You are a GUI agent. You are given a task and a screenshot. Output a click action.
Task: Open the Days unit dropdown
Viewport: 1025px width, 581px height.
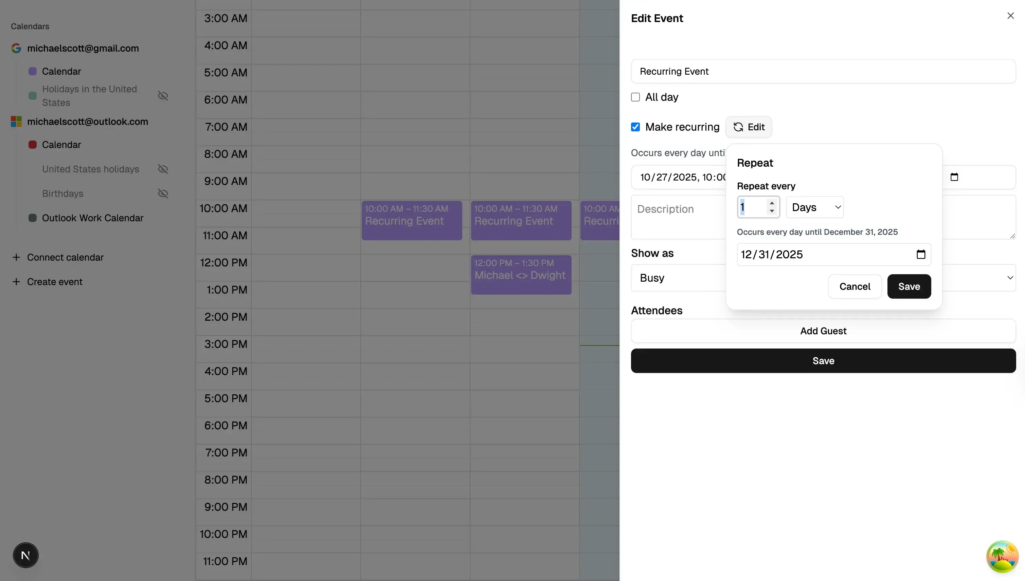[814, 207]
